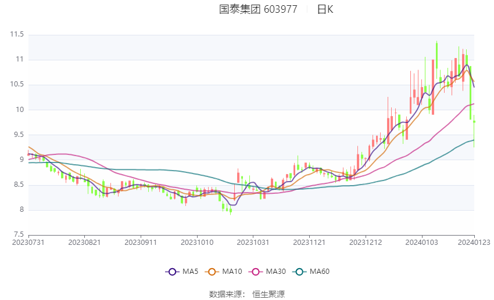
Task: Toggle the MA10 legend item
Action: pos(223,272)
